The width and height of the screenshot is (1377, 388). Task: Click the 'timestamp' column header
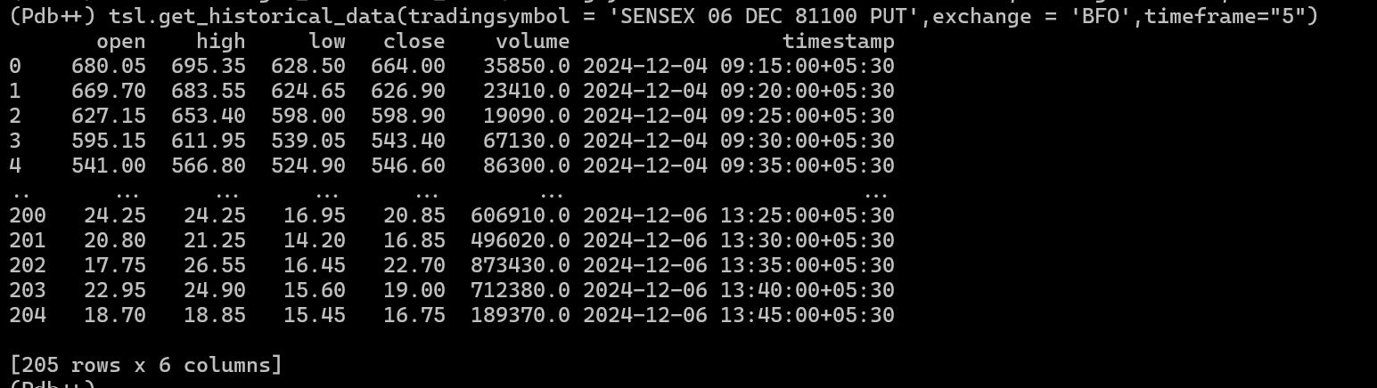tap(838, 41)
